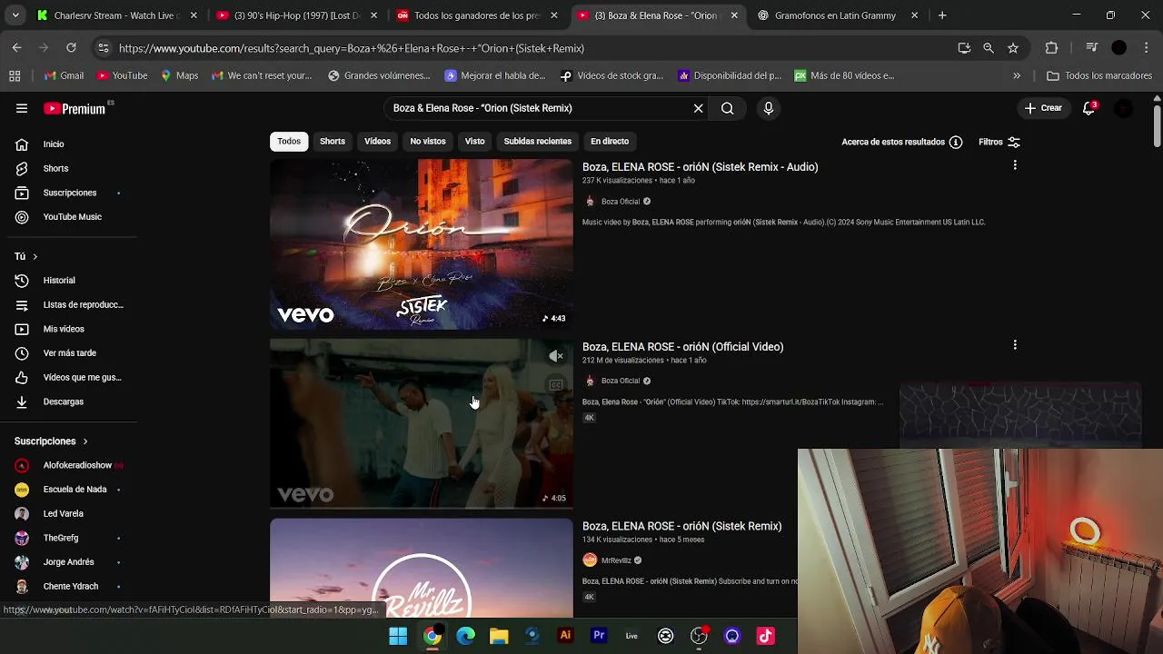This screenshot has width=1163, height=654.
Task: Open orióN Sistek Remix Audio thumbnail
Action: [x=422, y=243]
